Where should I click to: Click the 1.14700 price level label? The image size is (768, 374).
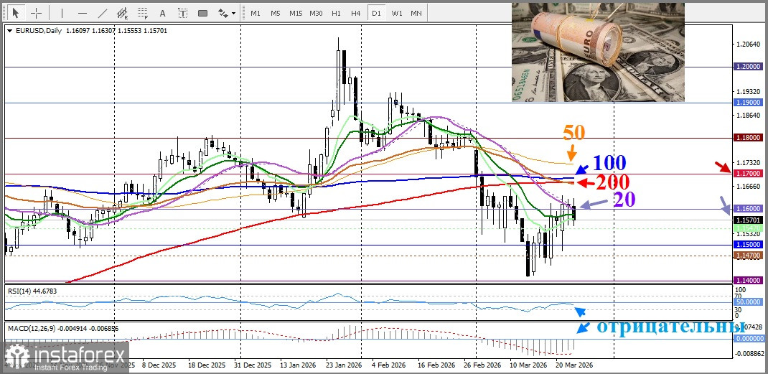pos(749,256)
